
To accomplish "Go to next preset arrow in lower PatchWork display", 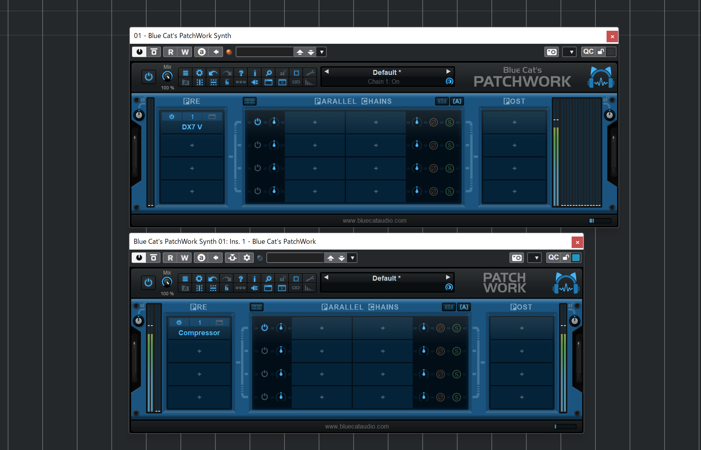I will point(448,277).
